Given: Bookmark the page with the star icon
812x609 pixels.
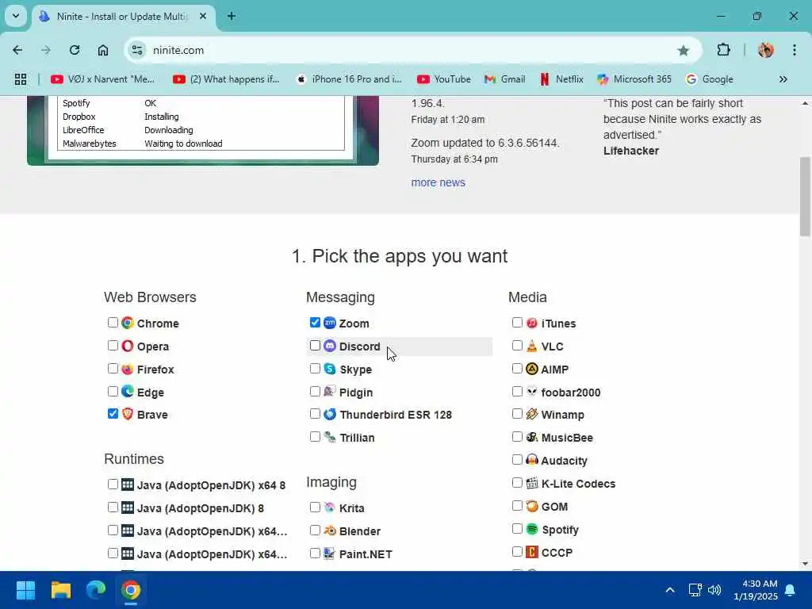Looking at the screenshot, I should click(x=683, y=50).
